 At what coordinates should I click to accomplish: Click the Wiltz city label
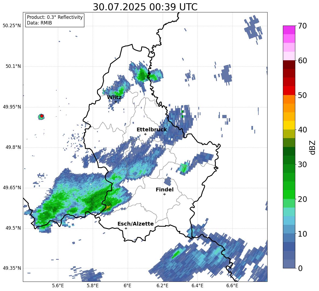(114, 97)
